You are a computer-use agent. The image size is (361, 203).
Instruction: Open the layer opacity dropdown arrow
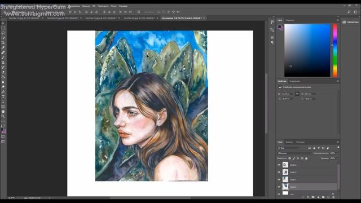click(337, 153)
